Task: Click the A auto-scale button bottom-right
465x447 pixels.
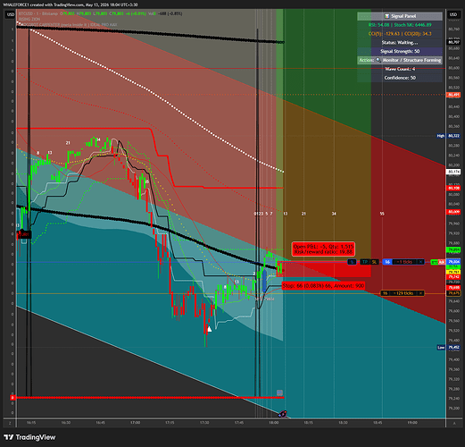Action: coord(454,423)
